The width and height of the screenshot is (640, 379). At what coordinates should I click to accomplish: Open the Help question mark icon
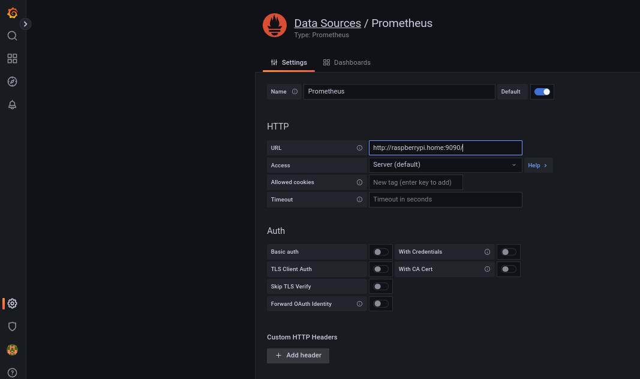tap(12, 372)
